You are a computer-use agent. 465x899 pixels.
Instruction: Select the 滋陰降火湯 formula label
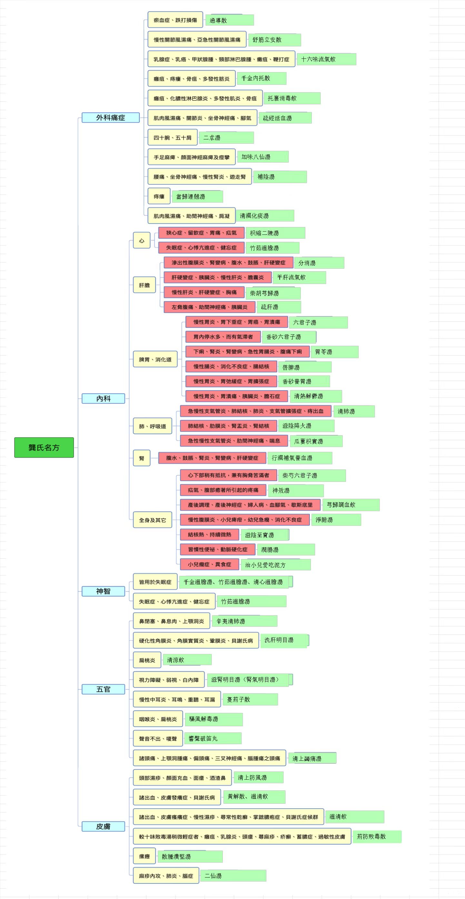click(306, 426)
